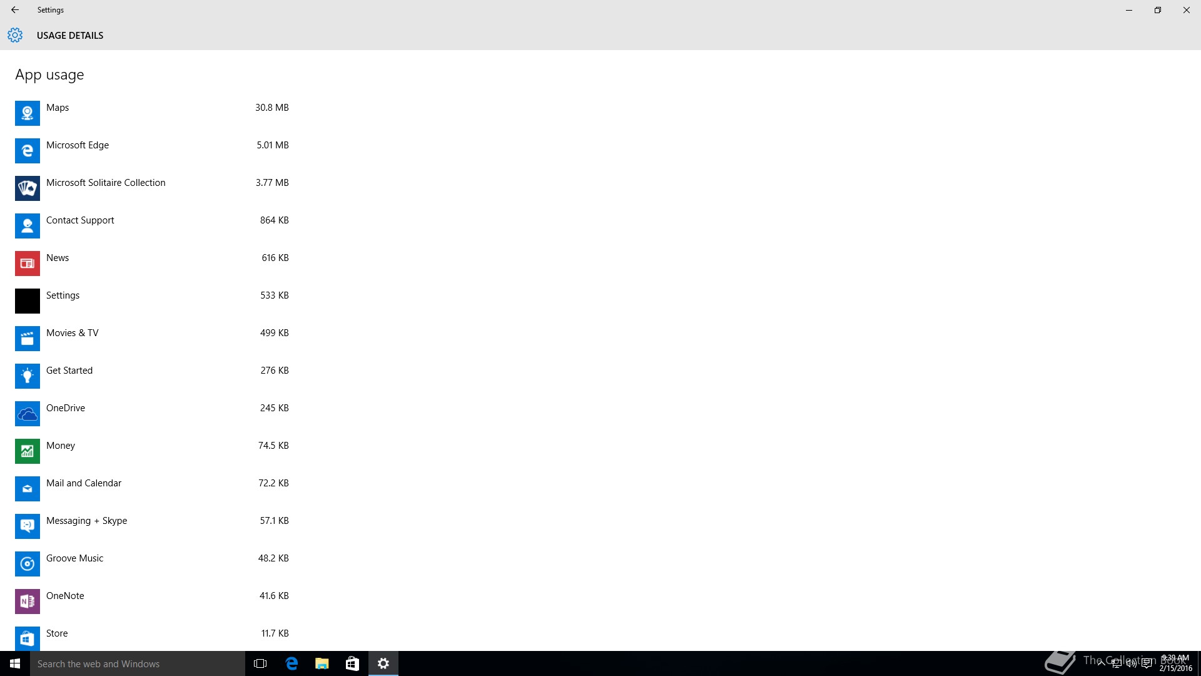Click the "News" app name

58,258
